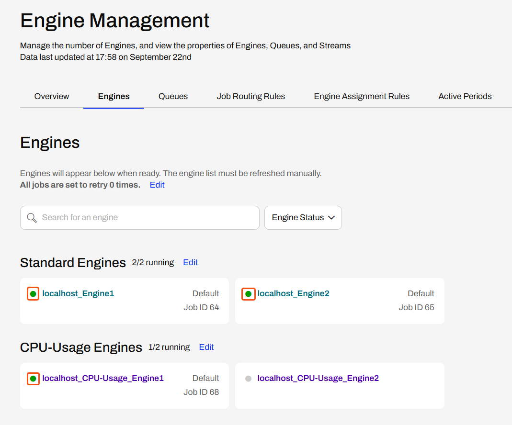Switch to the Overview tab
The width and height of the screenshot is (512, 425).
pyautogui.click(x=52, y=96)
